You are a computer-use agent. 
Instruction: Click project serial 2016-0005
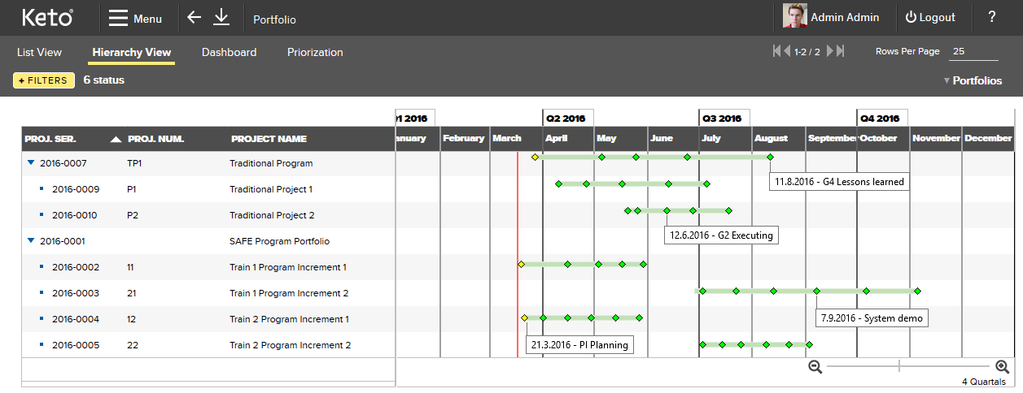click(76, 345)
